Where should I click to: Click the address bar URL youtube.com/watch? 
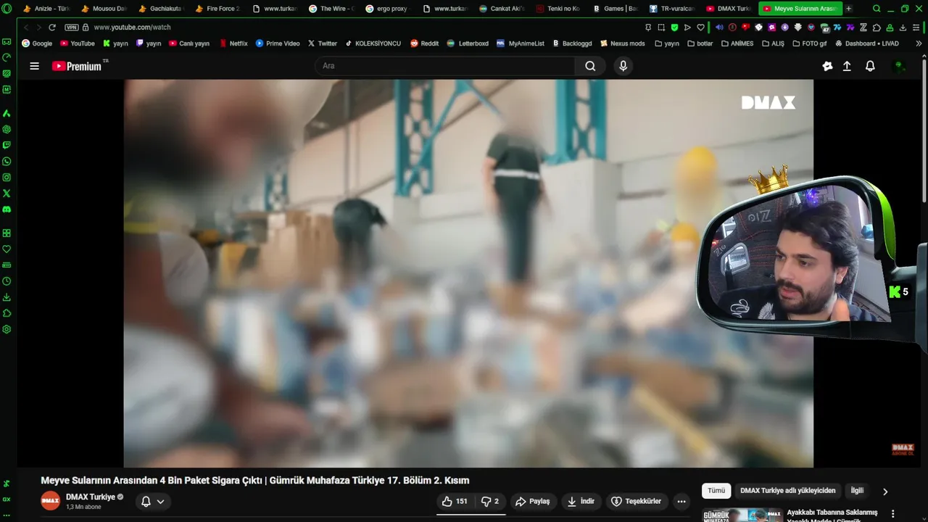point(132,28)
